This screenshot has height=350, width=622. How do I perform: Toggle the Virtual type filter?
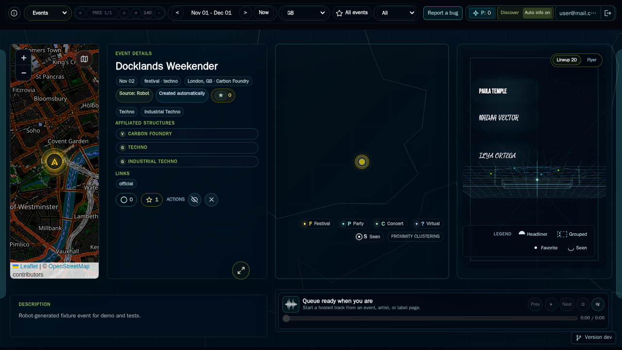coord(427,224)
